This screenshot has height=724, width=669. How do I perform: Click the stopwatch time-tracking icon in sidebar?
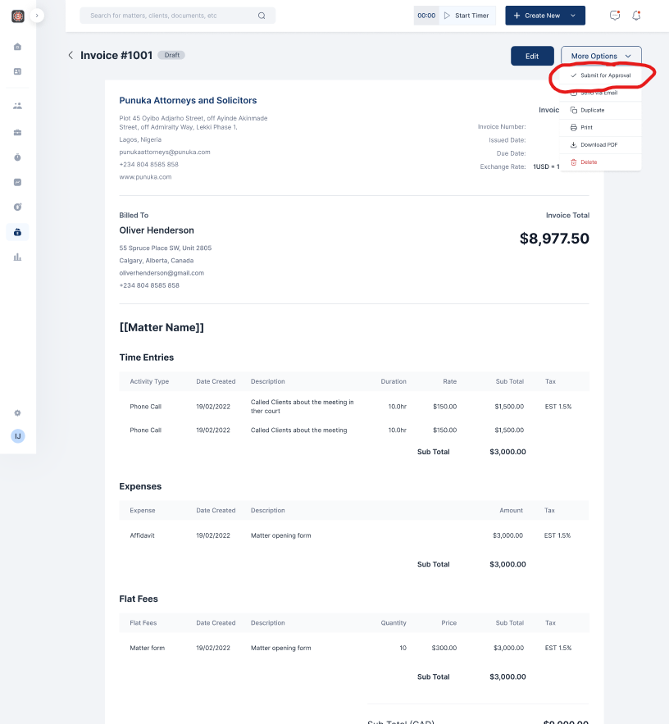tap(18, 157)
